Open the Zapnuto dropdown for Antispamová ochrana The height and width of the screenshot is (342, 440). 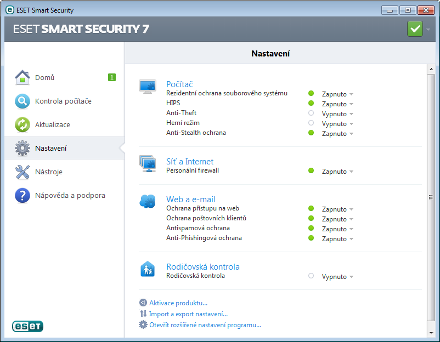[337, 229]
